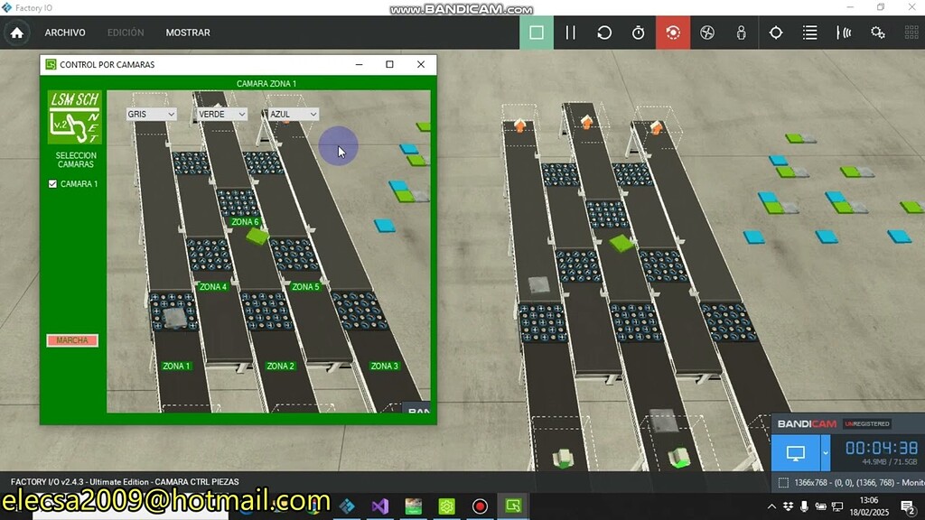
Task: Open the GRIS dropdown
Action: [150, 114]
